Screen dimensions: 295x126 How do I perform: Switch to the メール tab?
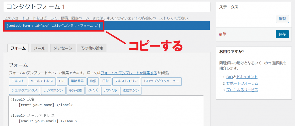coord(39,48)
